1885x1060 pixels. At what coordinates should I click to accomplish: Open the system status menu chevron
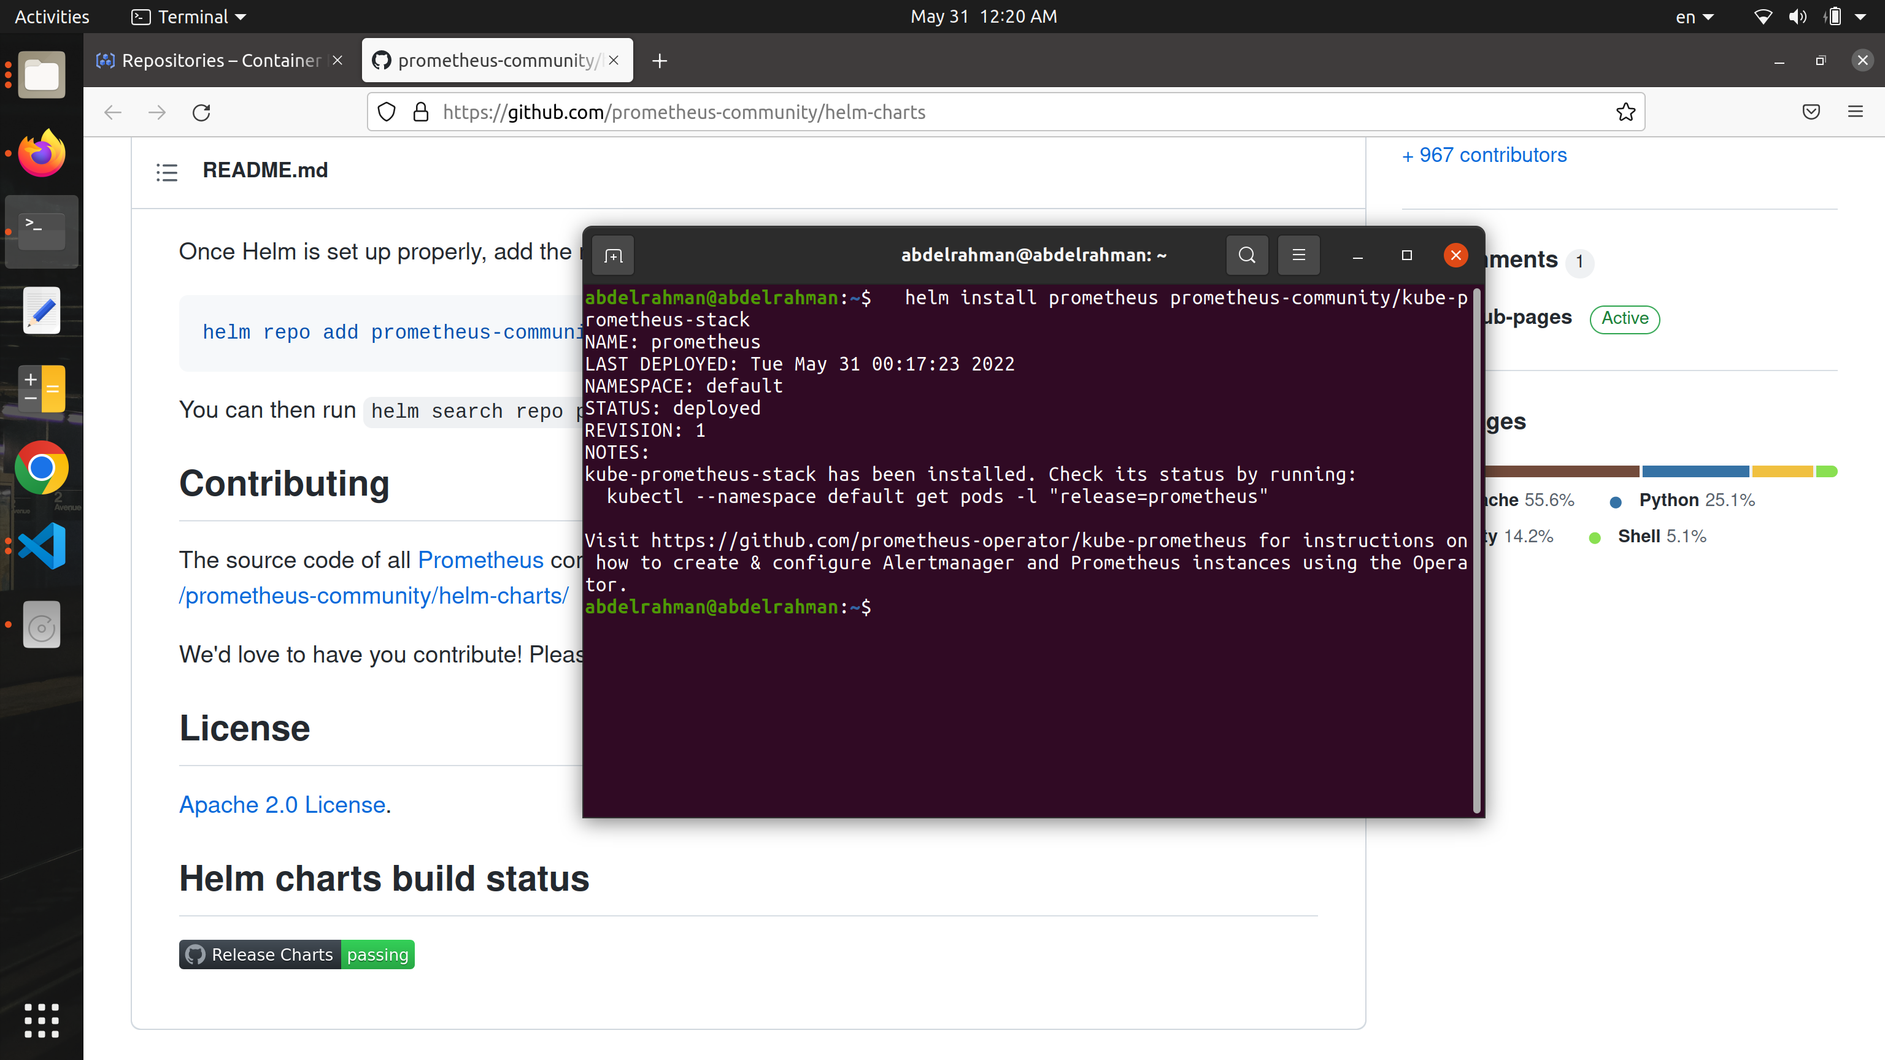point(1859,16)
